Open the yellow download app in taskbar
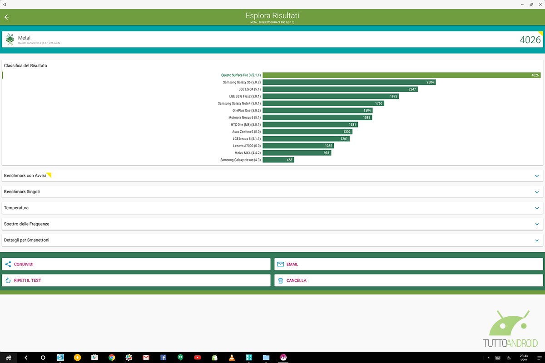This screenshot has height=363, width=545. (77, 358)
